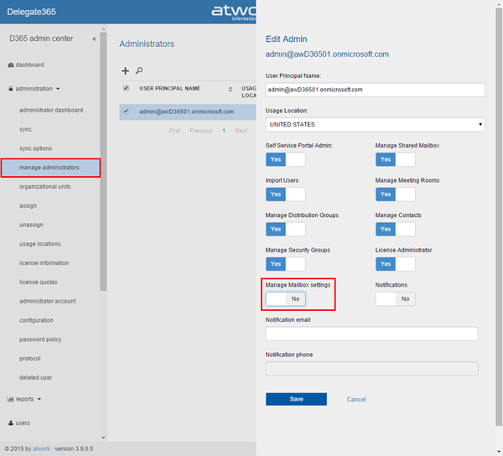Expand the reports menu caret

39,399
